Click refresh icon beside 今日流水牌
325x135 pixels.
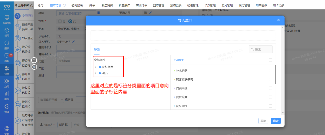[32, 5]
